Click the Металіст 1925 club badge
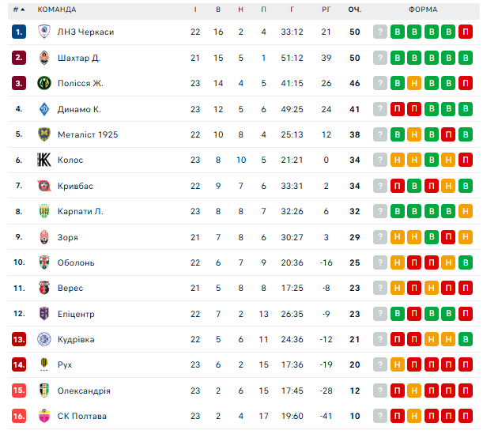The height and width of the screenshot is (434, 483). (x=44, y=134)
